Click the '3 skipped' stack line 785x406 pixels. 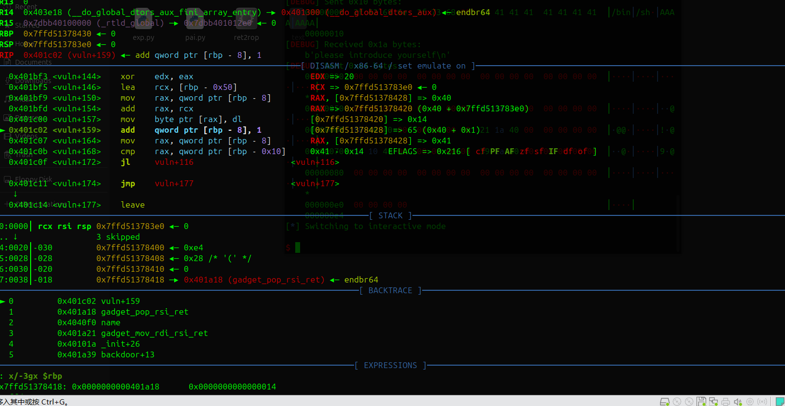pyautogui.click(x=118, y=237)
